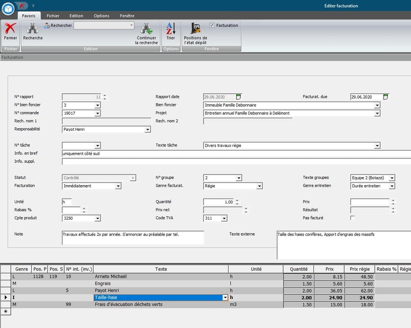The image size is (411, 328).
Task: Open the Fichier menu tab
Action: [x=53, y=16]
